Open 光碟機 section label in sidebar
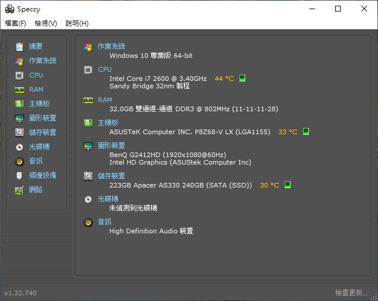378x301 pixels. [x=40, y=147]
